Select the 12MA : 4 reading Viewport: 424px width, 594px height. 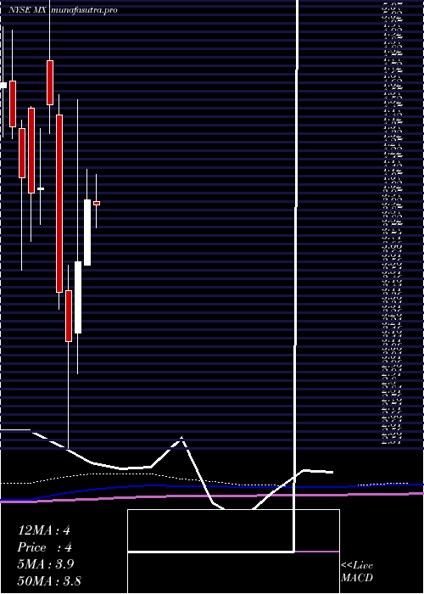click(x=44, y=530)
